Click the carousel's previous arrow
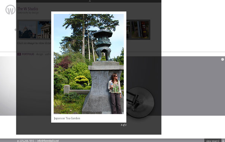The image size is (225, 142). (x=15, y=30)
